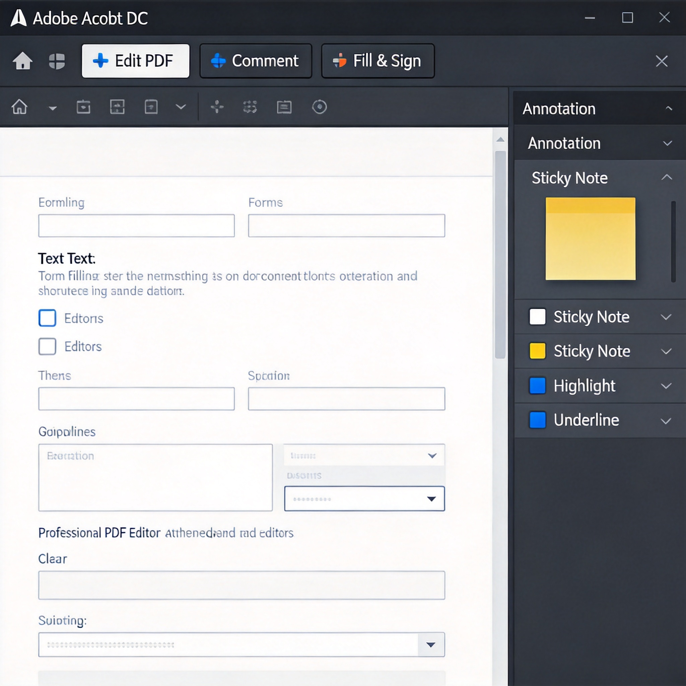Select the Underline annotation label
The image size is (686, 686).
(x=586, y=420)
